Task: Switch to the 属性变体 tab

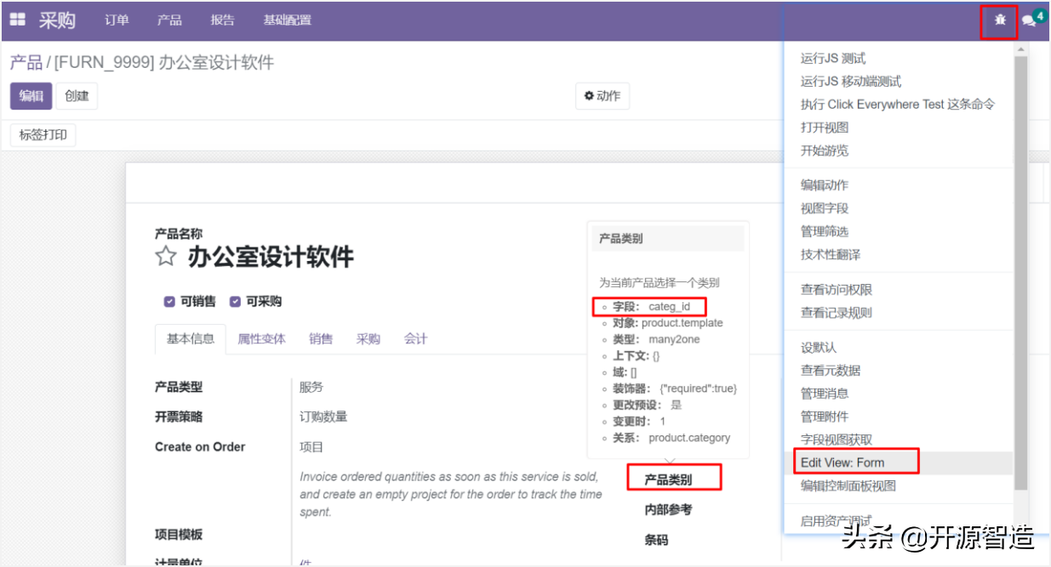Action: 261,339
